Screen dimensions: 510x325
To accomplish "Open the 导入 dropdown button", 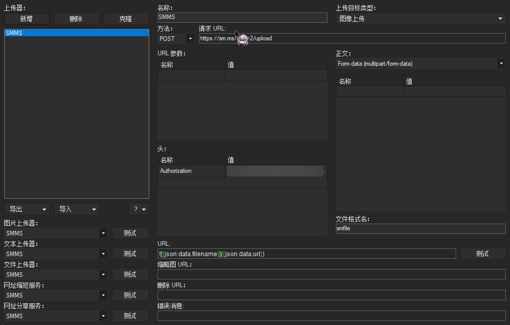I will pos(76,209).
